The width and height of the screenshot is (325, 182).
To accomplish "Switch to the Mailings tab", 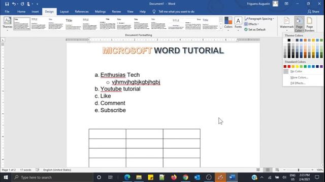I will (101, 12).
